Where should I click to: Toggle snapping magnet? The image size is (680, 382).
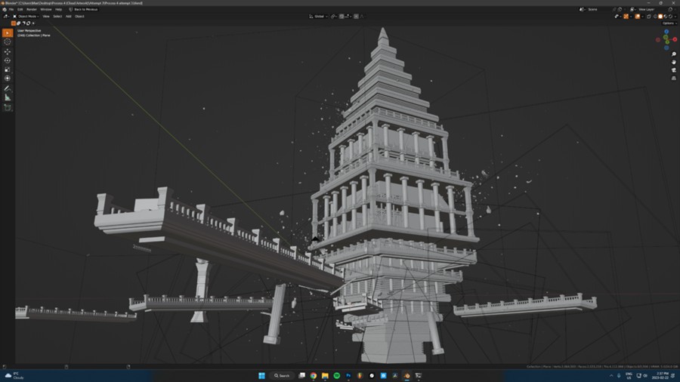(x=342, y=17)
